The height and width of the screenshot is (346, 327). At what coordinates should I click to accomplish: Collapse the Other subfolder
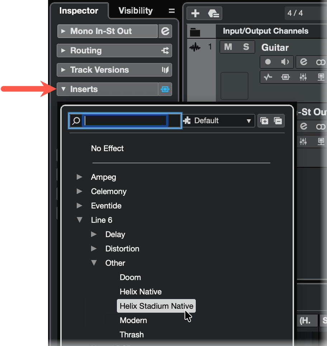[x=94, y=263]
